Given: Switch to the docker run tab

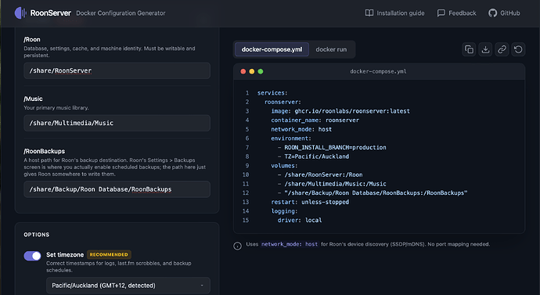Looking at the screenshot, I should [331, 49].
